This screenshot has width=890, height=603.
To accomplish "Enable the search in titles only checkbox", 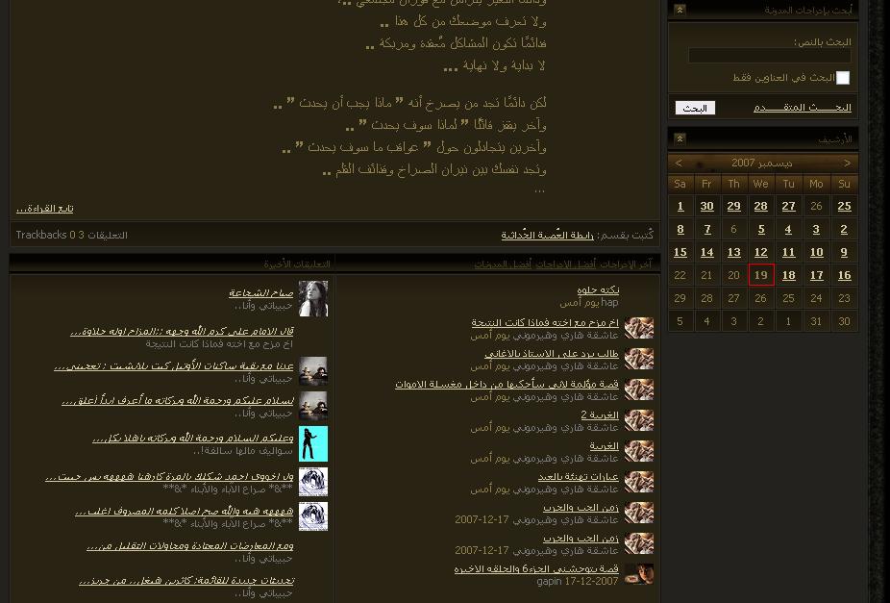I will pos(843,78).
